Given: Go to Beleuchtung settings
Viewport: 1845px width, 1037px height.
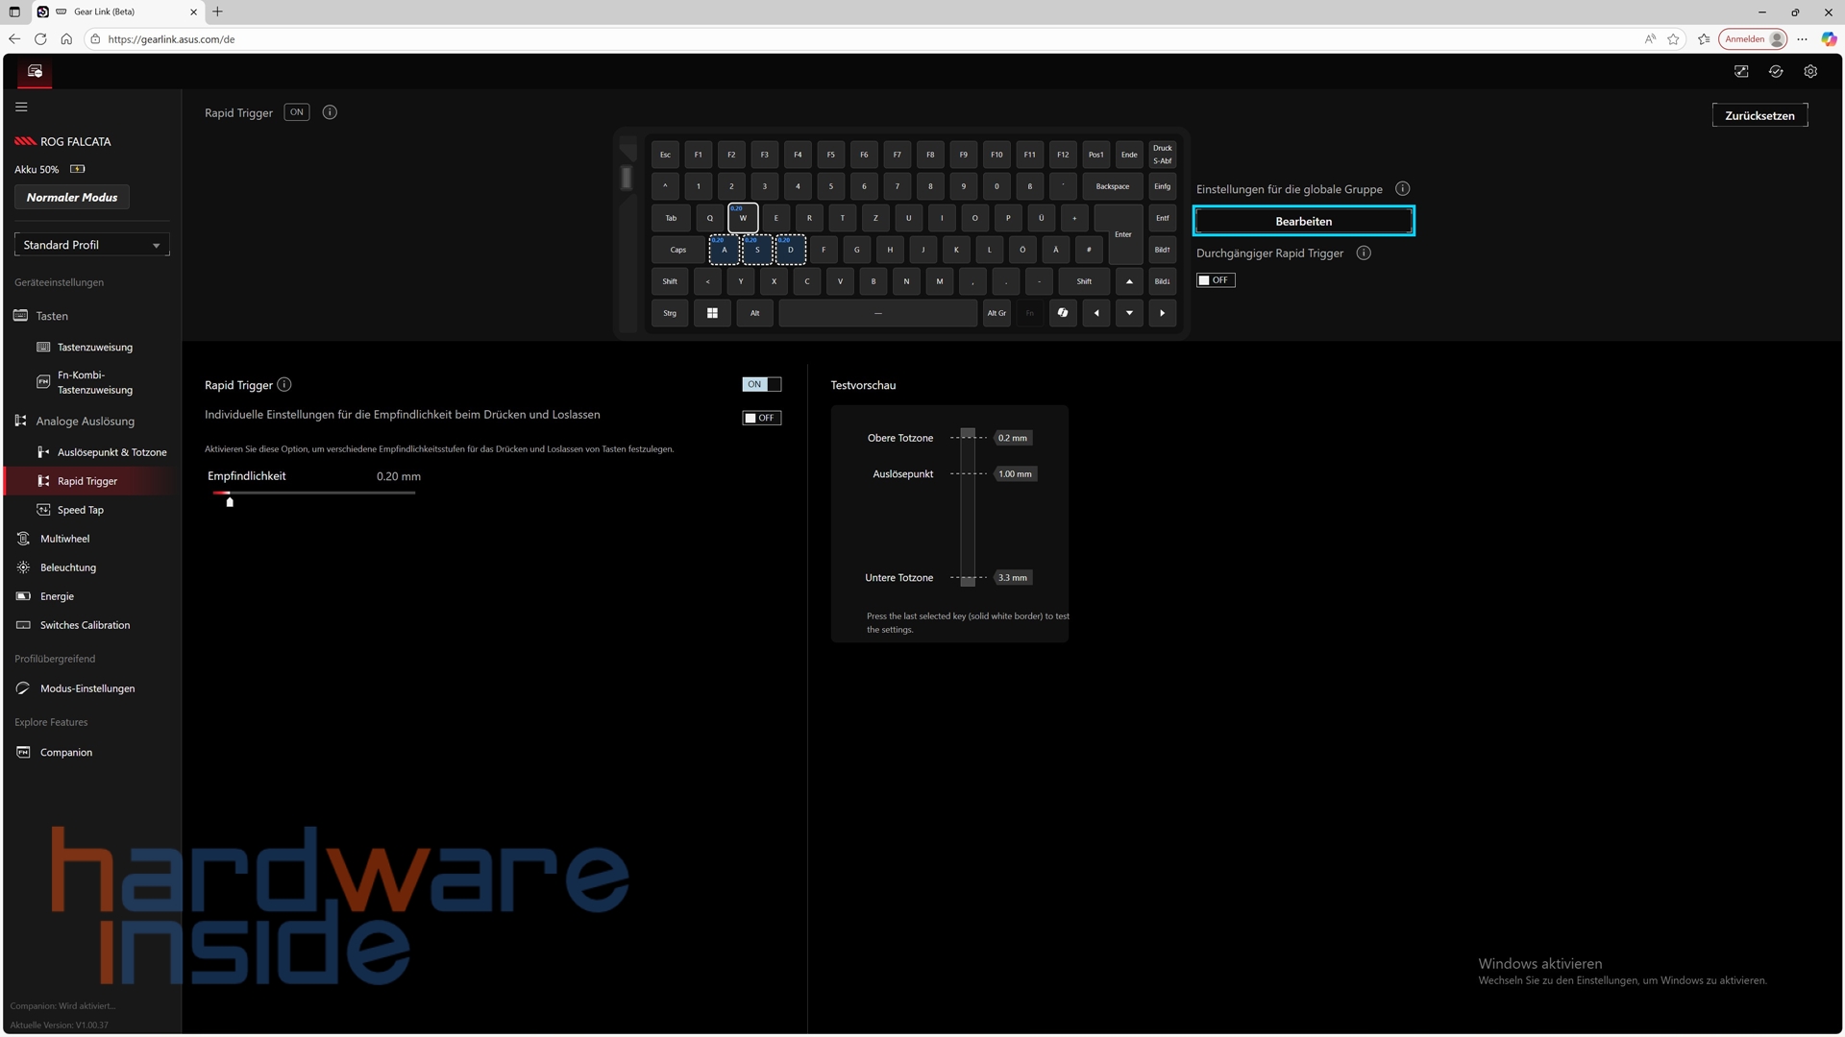Looking at the screenshot, I should point(67,567).
